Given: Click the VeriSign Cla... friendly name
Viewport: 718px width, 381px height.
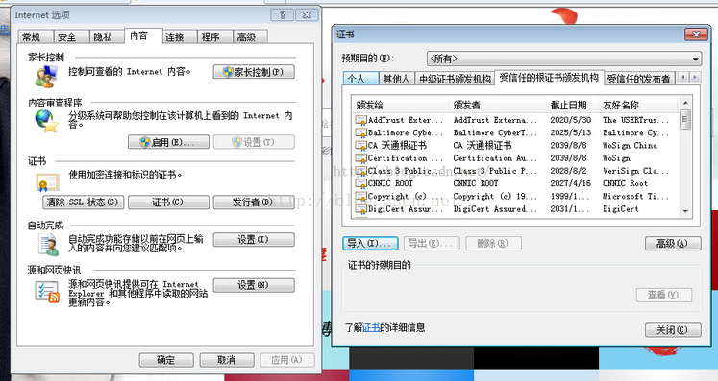Looking at the screenshot, I should point(635,171).
